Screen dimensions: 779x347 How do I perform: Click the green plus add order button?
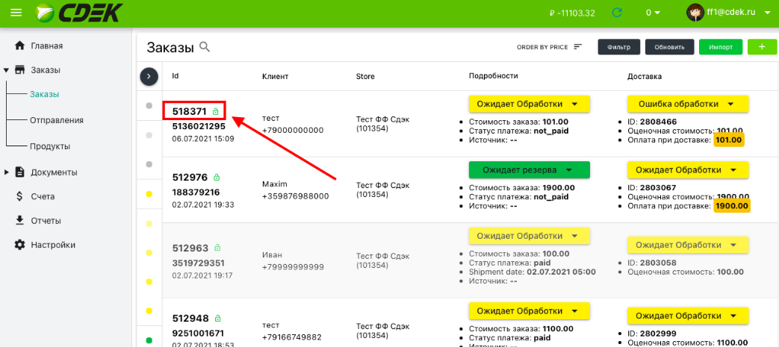pyautogui.click(x=762, y=47)
